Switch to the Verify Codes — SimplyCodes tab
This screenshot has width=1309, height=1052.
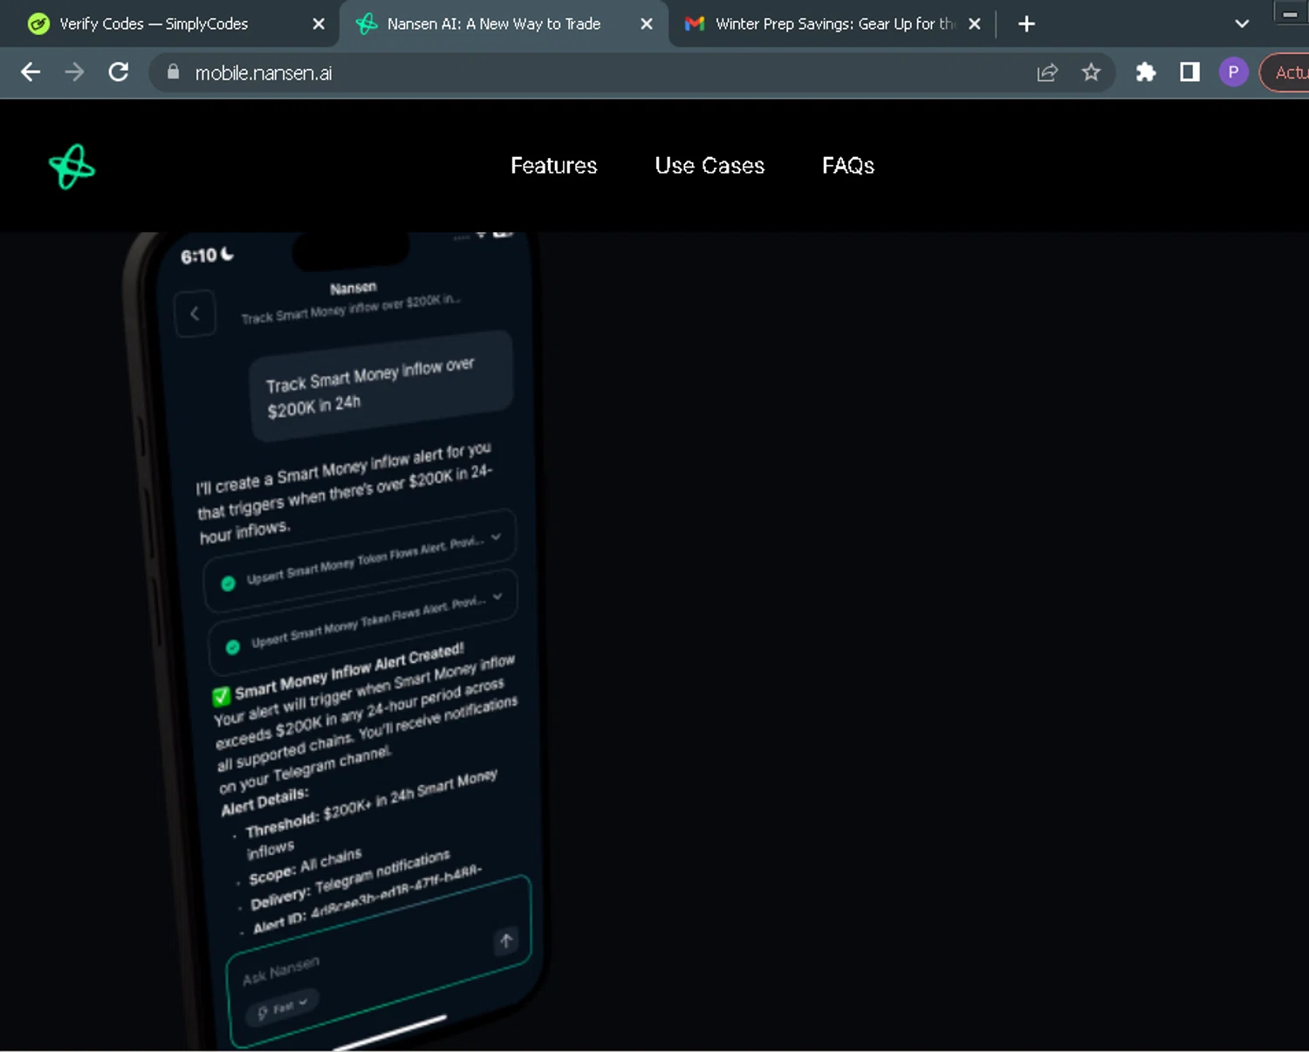point(154,24)
